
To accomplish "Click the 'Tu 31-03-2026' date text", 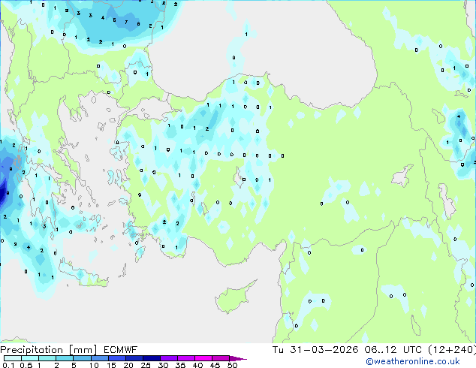I will pyautogui.click(x=315, y=350).
